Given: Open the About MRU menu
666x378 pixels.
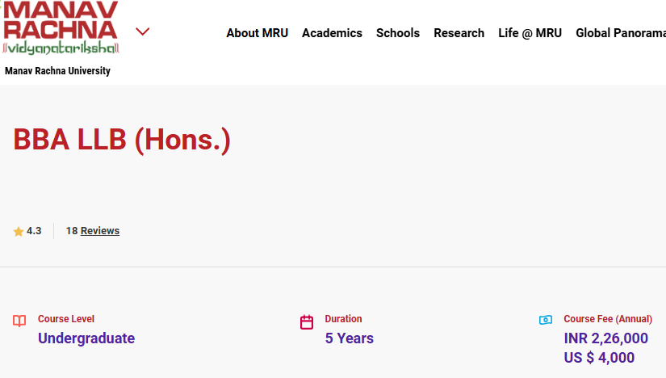Looking at the screenshot, I should click(257, 33).
